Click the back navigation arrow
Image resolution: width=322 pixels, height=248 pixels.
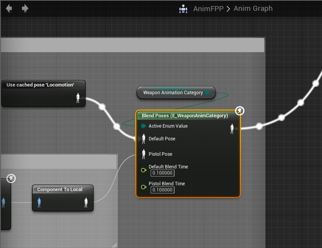9,8
